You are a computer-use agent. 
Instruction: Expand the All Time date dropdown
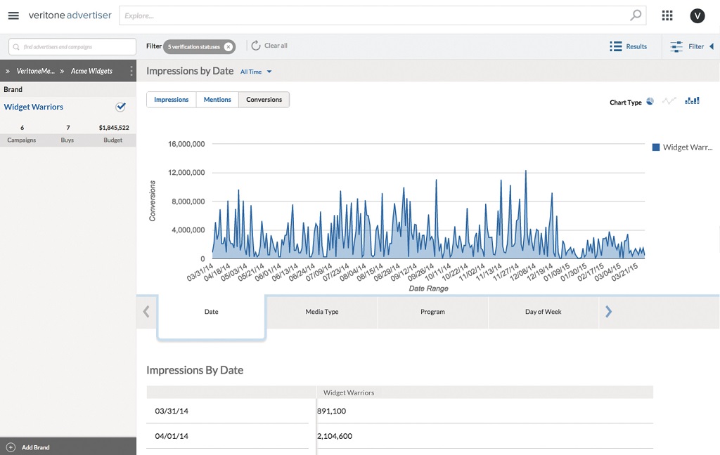tap(256, 72)
